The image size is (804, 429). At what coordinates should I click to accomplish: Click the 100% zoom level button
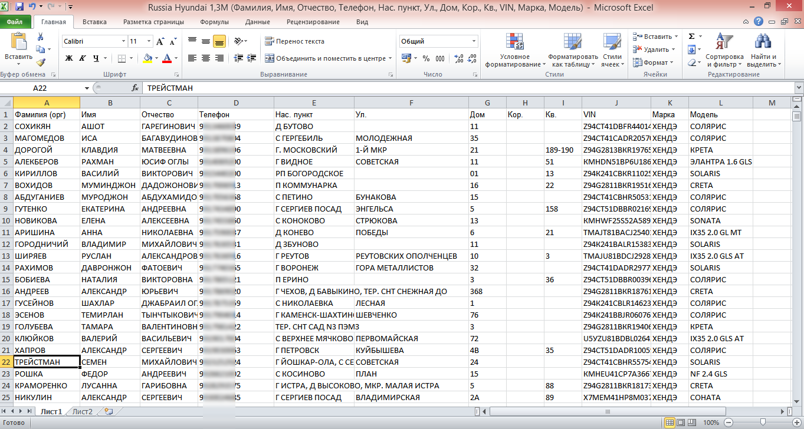click(710, 423)
